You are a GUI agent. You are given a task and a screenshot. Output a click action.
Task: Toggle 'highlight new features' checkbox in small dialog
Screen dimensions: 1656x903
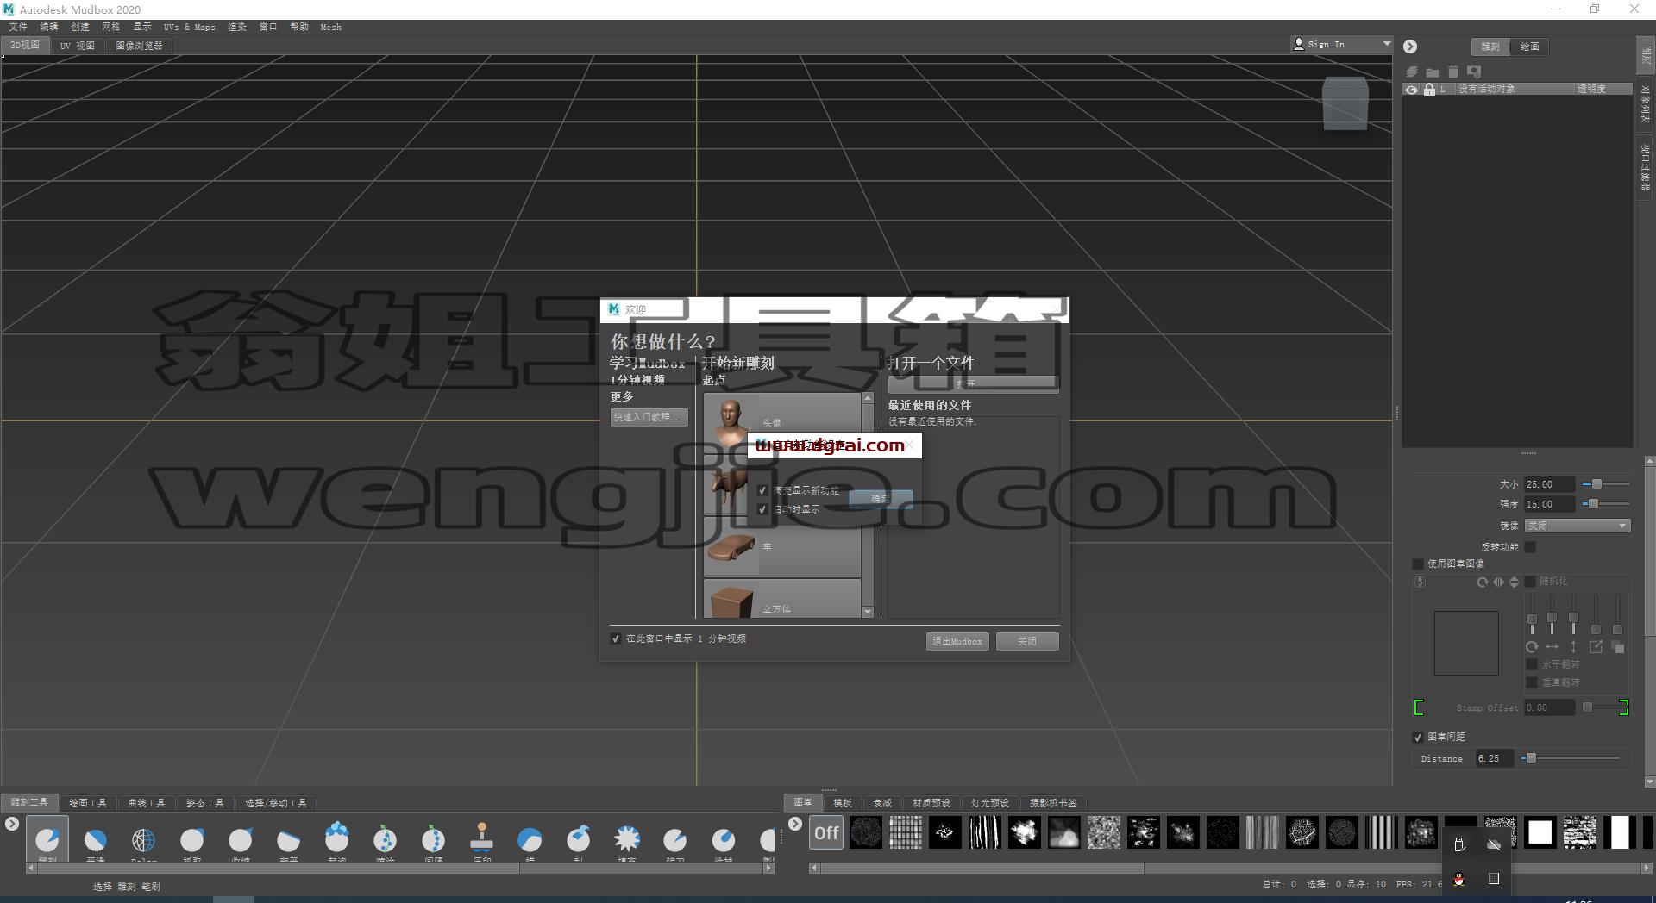[762, 490]
